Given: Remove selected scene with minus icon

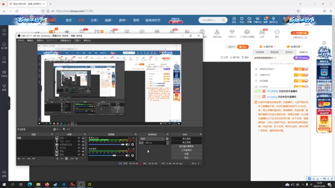Looking at the screenshot, I should click(x=23, y=159).
